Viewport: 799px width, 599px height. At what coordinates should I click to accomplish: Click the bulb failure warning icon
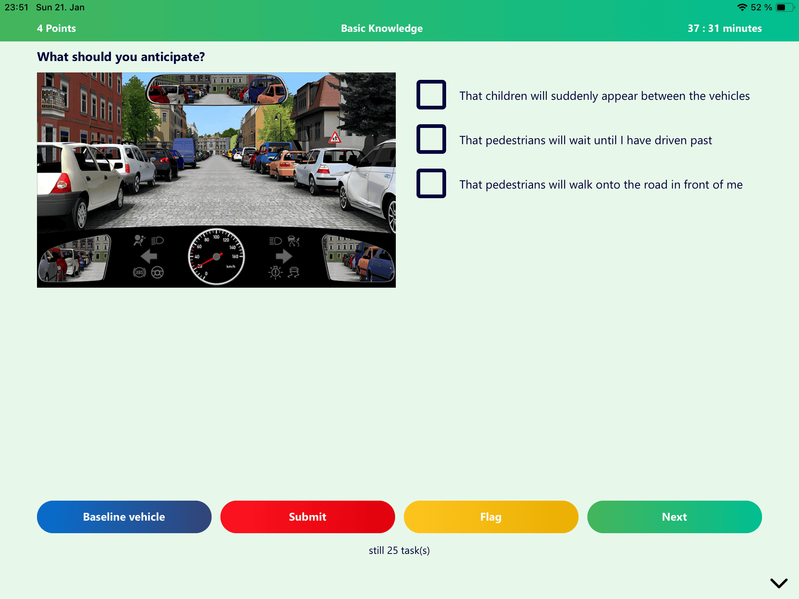point(275,273)
